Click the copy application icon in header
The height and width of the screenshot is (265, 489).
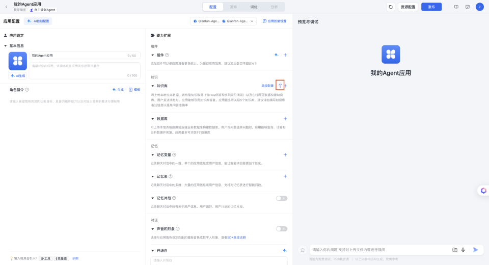click(x=391, y=7)
